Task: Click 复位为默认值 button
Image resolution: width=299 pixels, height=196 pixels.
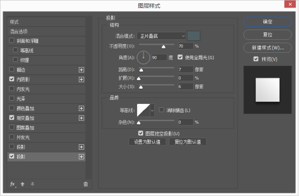Action: pyautogui.click(x=188, y=142)
